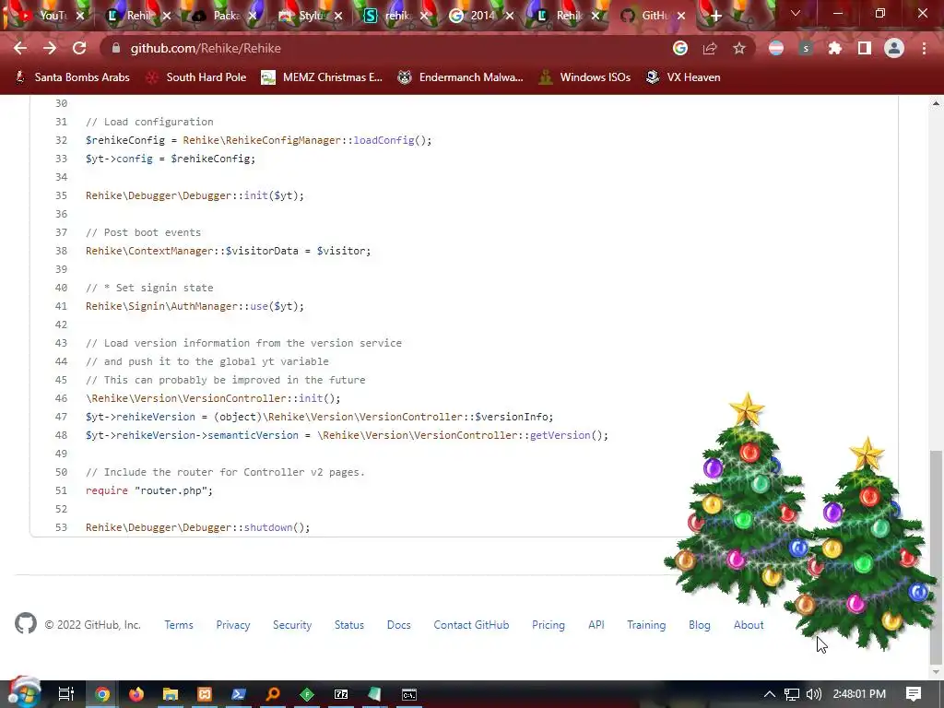The image size is (944, 708).
Task: Open a new tab with the plus button
Action: tap(715, 16)
